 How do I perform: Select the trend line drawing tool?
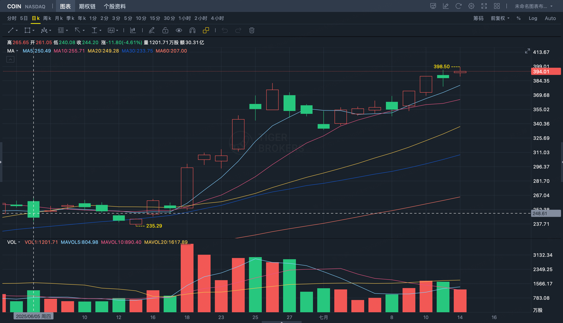click(11, 30)
